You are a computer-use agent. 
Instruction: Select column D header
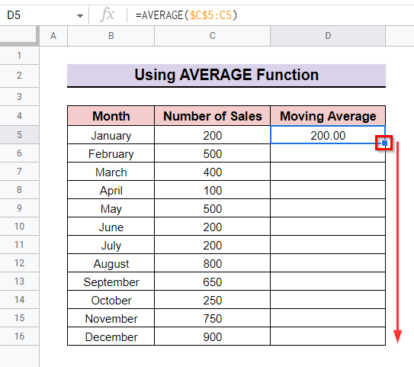[328, 36]
